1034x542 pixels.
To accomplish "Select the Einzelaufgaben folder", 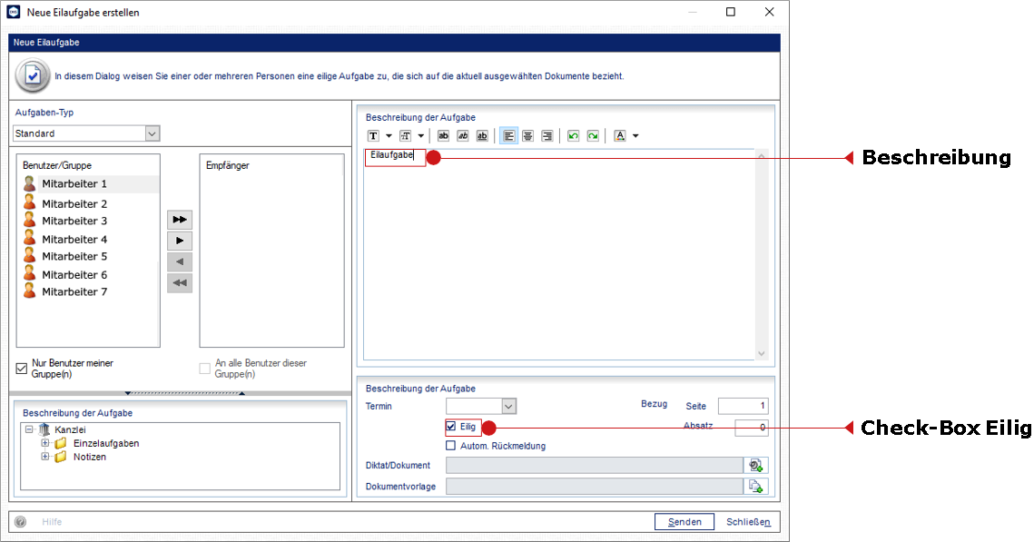I will pos(106,443).
